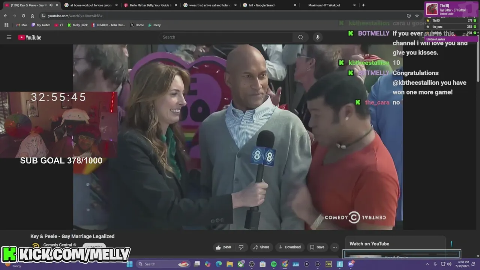Open the more actions ellipsis button

pyautogui.click(x=334, y=247)
